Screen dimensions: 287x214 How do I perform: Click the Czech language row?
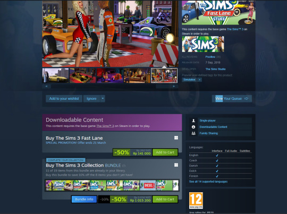click(221, 160)
